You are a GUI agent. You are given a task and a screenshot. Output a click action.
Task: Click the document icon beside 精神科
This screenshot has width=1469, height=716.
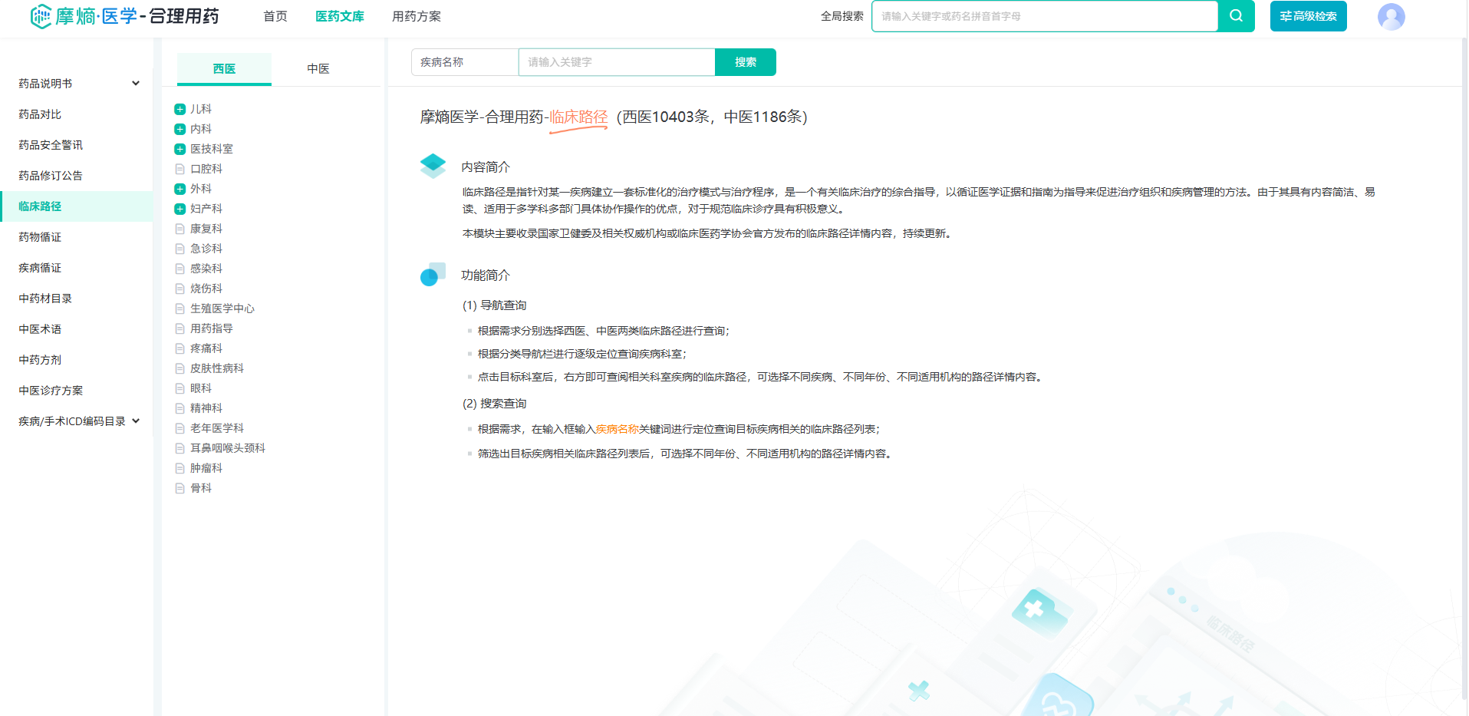[180, 408]
